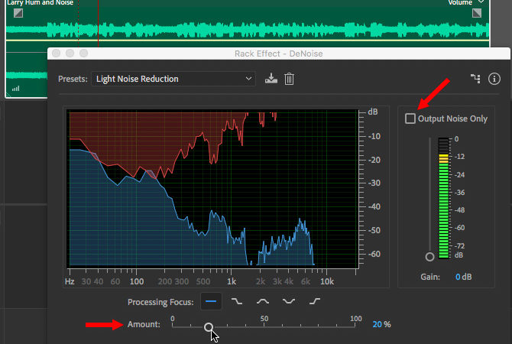Click the Gain 0 dB value field

point(463,277)
